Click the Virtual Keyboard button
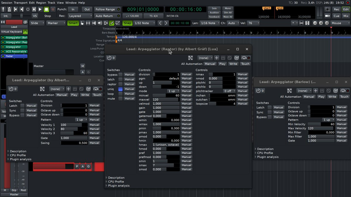Viewport: 351px width, 197px height. point(12,32)
